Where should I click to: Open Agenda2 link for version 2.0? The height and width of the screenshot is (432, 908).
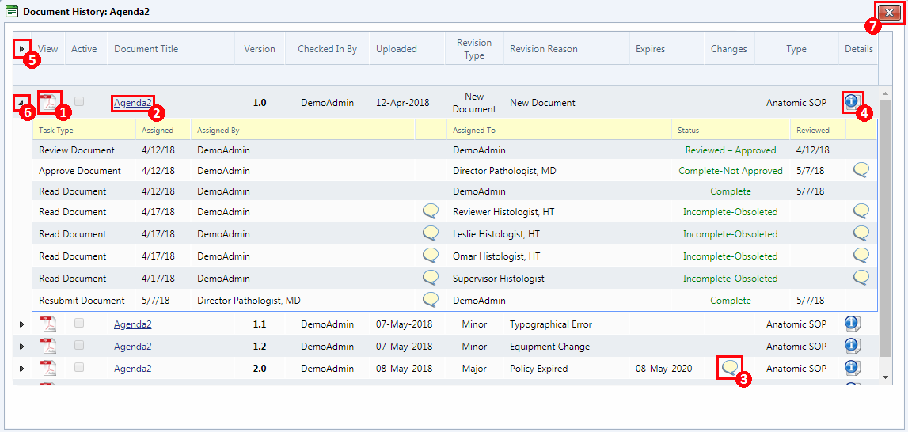point(133,368)
